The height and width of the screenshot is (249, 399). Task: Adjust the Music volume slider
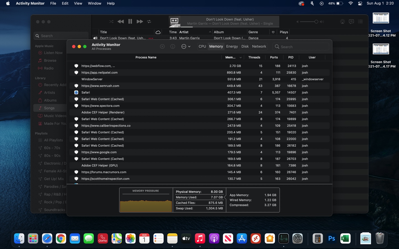click(309, 22)
